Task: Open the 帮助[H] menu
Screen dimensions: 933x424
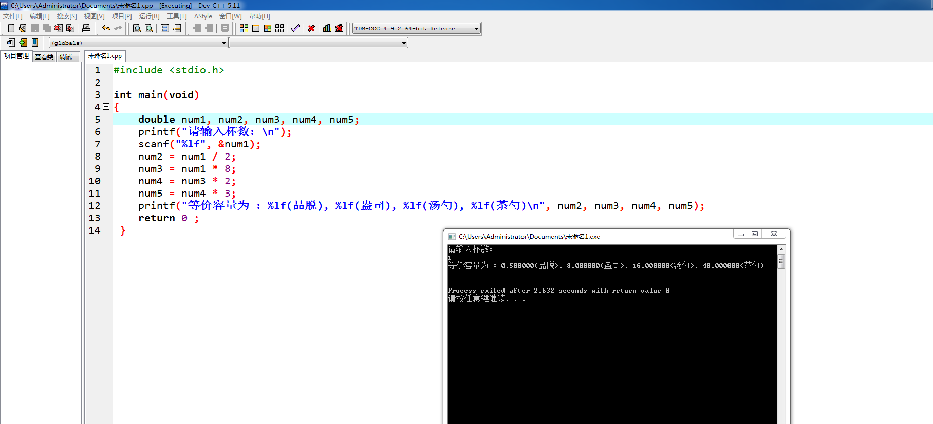Action: click(x=259, y=16)
